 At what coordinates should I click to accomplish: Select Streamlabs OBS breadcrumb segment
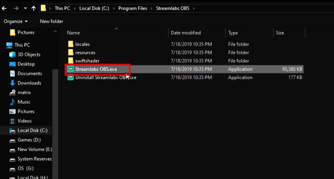(173, 9)
